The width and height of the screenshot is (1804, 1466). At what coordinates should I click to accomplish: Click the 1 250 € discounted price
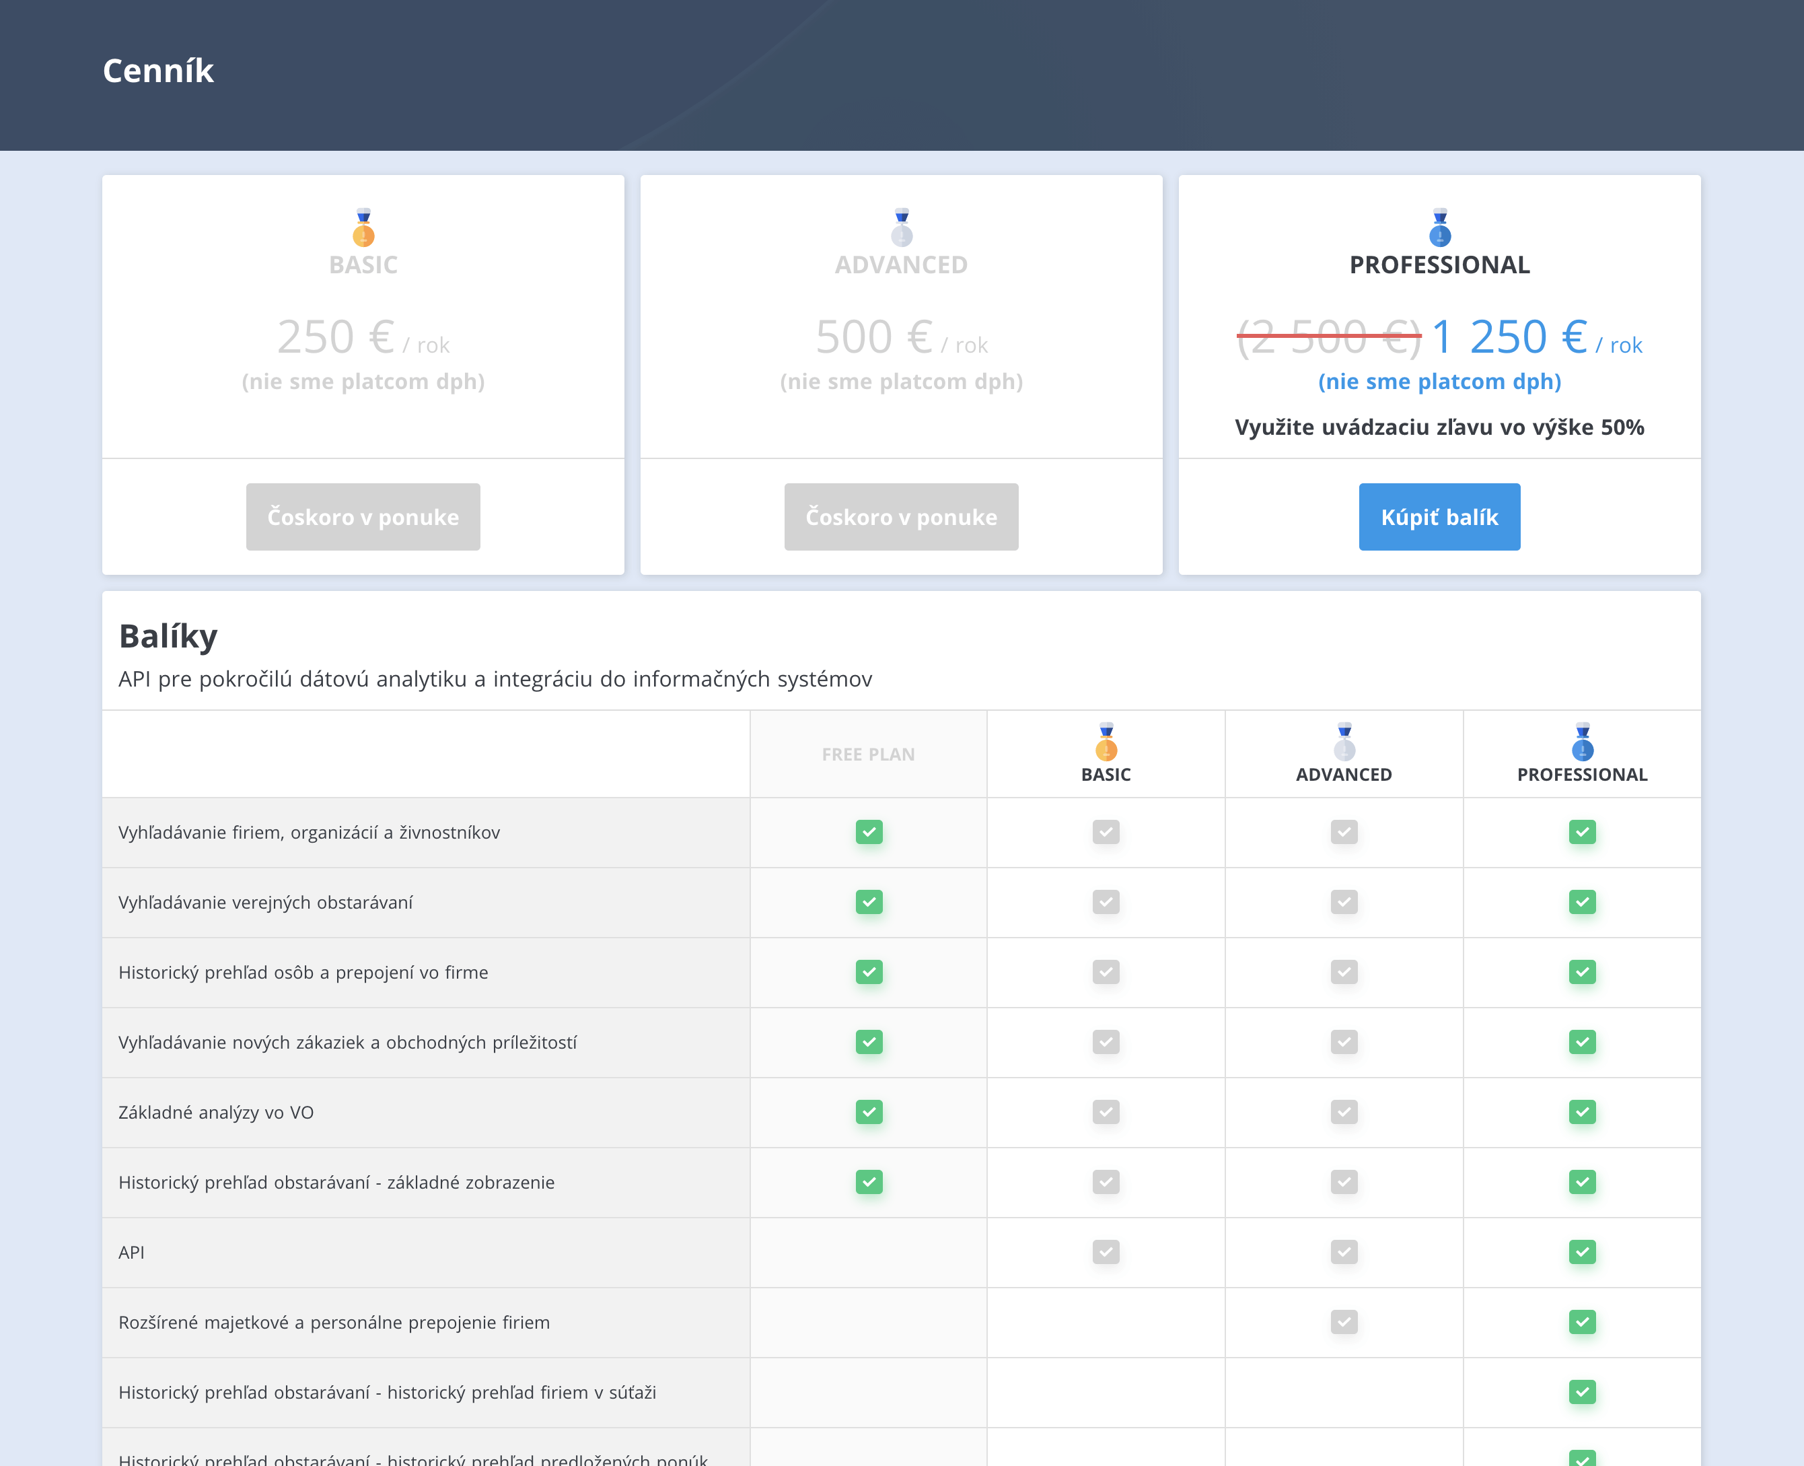coord(1509,337)
